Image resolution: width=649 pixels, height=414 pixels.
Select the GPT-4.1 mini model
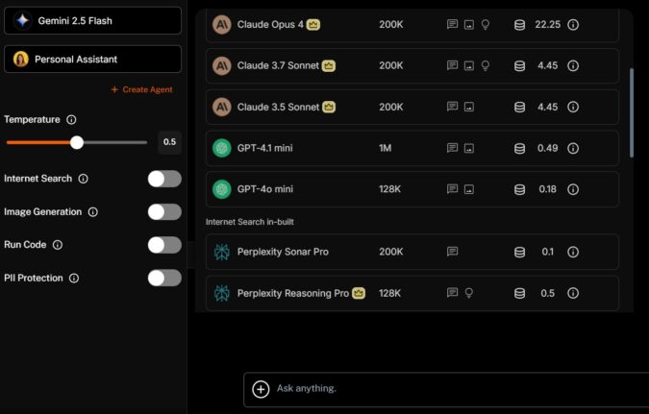point(412,148)
